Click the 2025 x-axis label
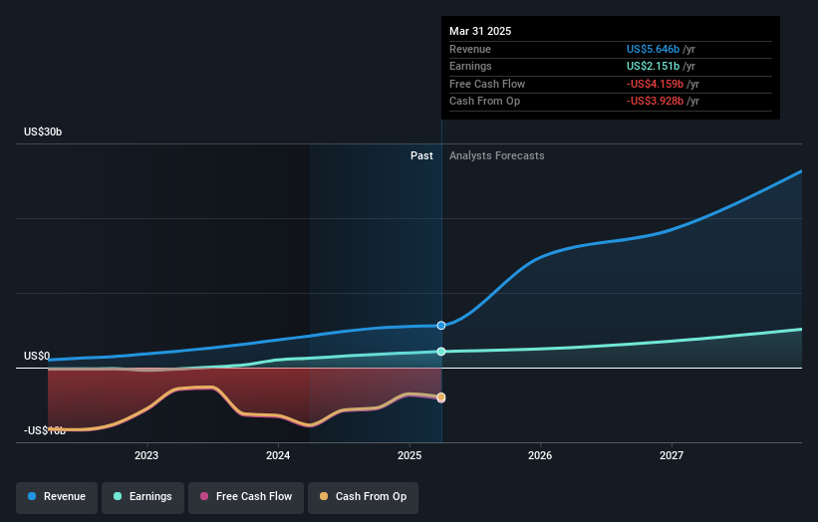Image resolution: width=818 pixels, height=522 pixels. (409, 456)
